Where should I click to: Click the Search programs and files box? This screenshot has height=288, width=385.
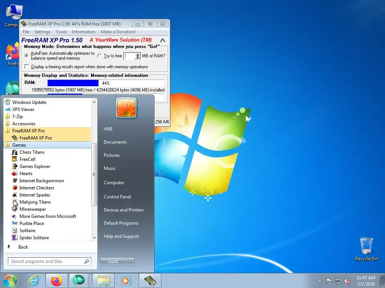pos(49,261)
